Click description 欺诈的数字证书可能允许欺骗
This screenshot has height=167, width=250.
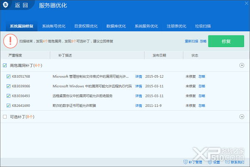tap(74, 106)
